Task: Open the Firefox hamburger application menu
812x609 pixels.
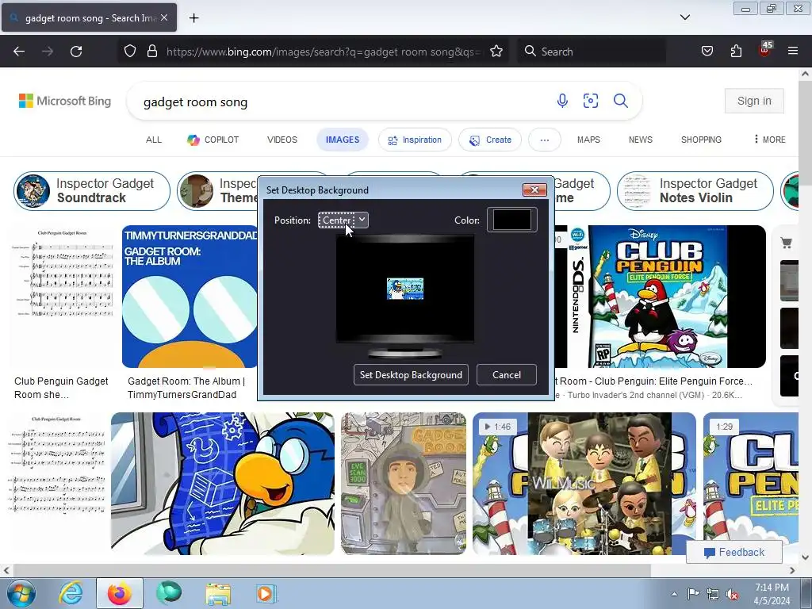Action: (x=793, y=51)
